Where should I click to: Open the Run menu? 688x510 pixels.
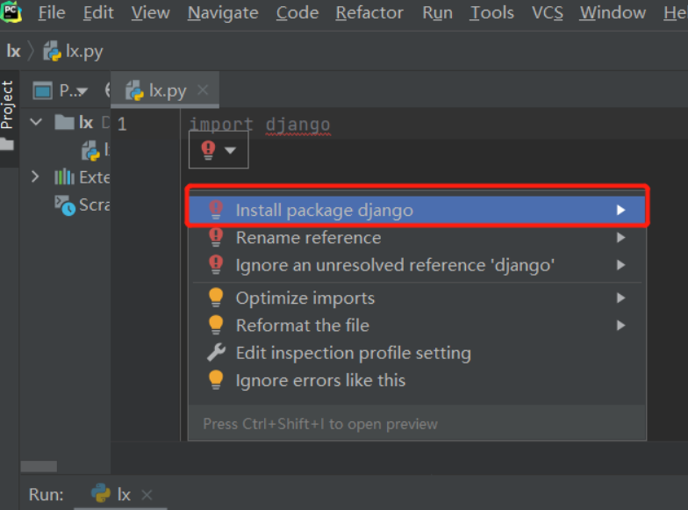coord(437,12)
